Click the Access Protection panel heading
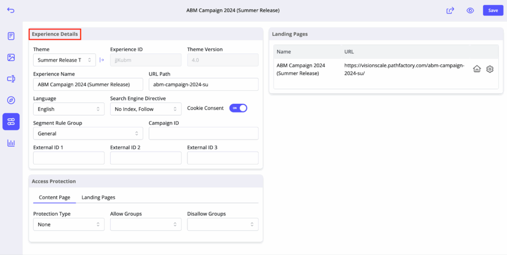The image size is (507, 255). point(53,181)
